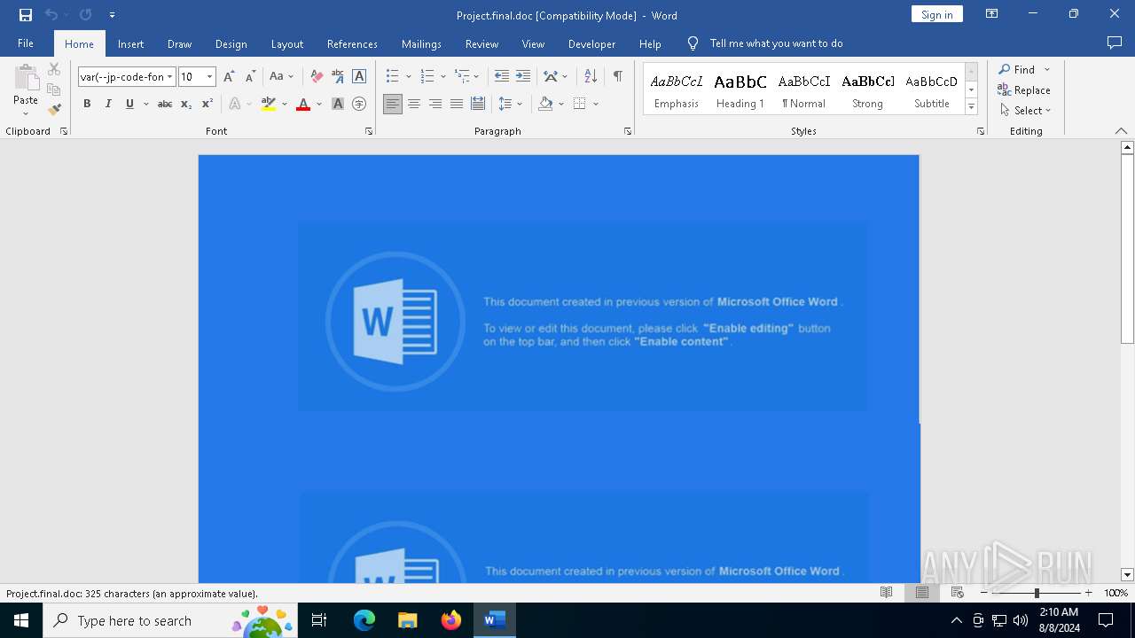This screenshot has width=1135, height=638.
Task: Decrease paragraph indent
Action: [502, 76]
